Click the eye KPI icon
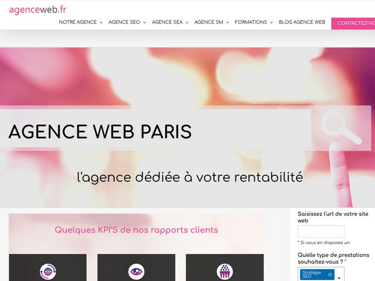The height and width of the screenshot is (281, 375). [136, 271]
